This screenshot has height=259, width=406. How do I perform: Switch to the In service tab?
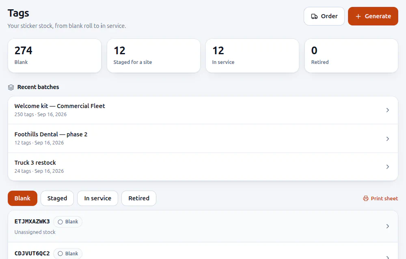point(97,198)
